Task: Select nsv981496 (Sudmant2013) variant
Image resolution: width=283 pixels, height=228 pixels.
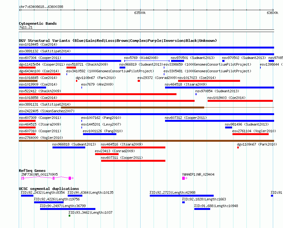Action: [229, 127]
